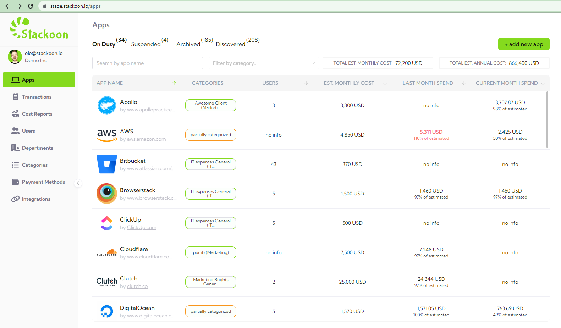This screenshot has height=328, width=561.
Task: Collapse the sidebar with the chevron
Action: [x=78, y=183]
